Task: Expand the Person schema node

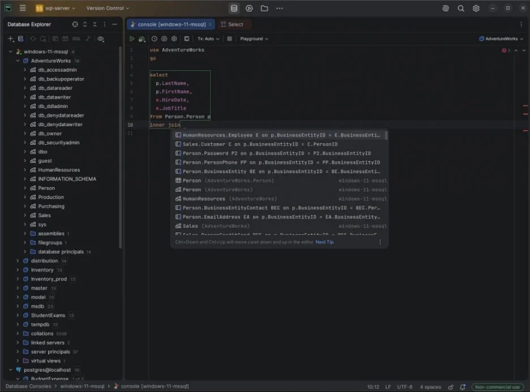Action: [x=25, y=188]
